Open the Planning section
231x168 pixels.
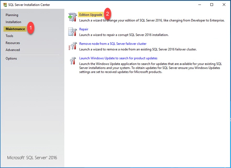click(x=12, y=15)
